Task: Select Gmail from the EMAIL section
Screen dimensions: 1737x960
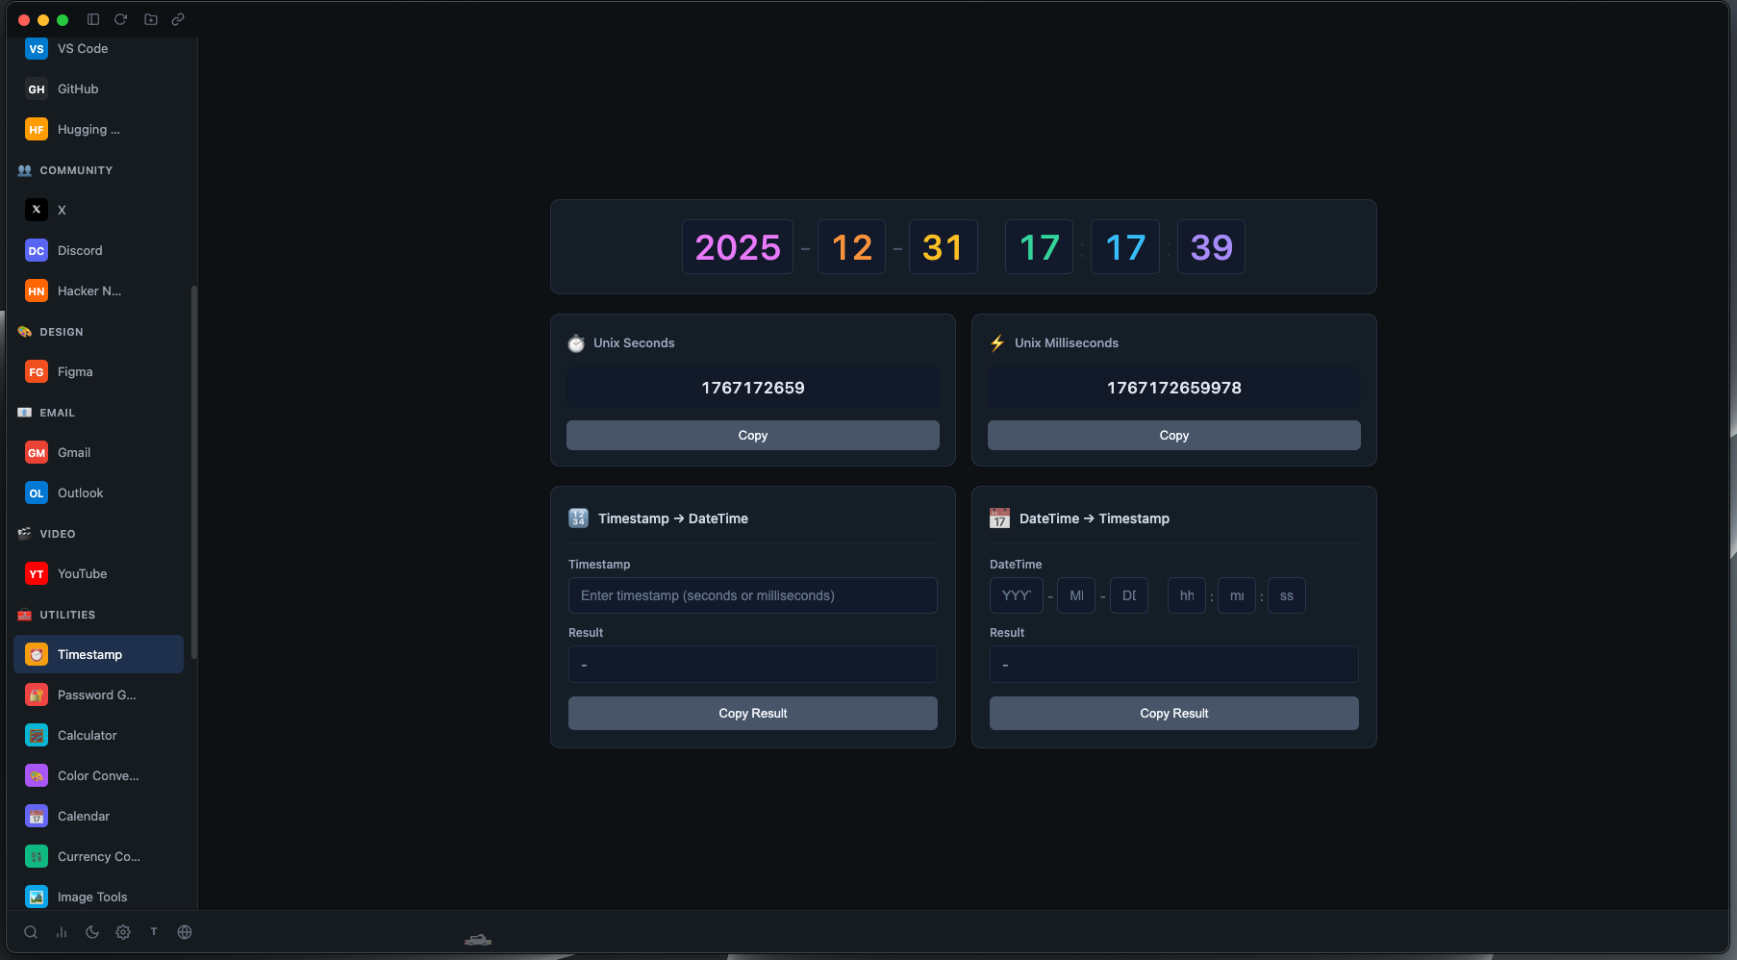Action: pyautogui.click(x=74, y=452)
